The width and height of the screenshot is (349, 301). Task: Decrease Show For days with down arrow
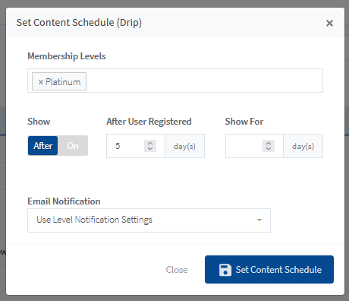click(269, 148)
